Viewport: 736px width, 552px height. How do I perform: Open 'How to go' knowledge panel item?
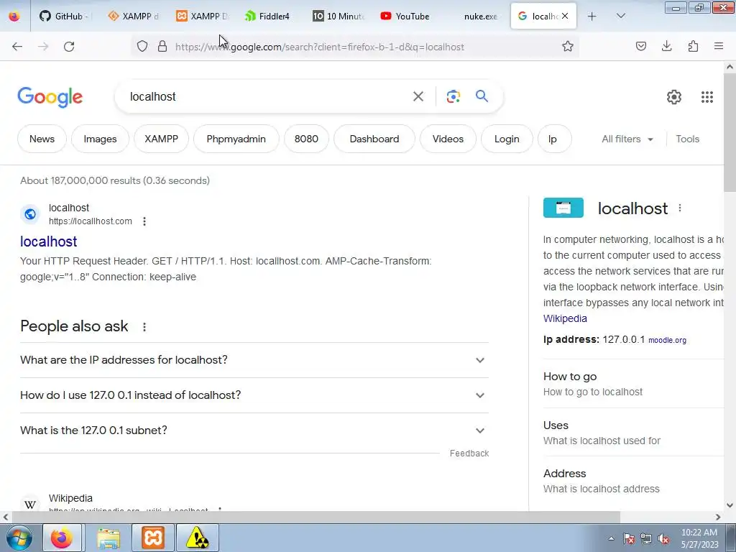tap(632, 384)
